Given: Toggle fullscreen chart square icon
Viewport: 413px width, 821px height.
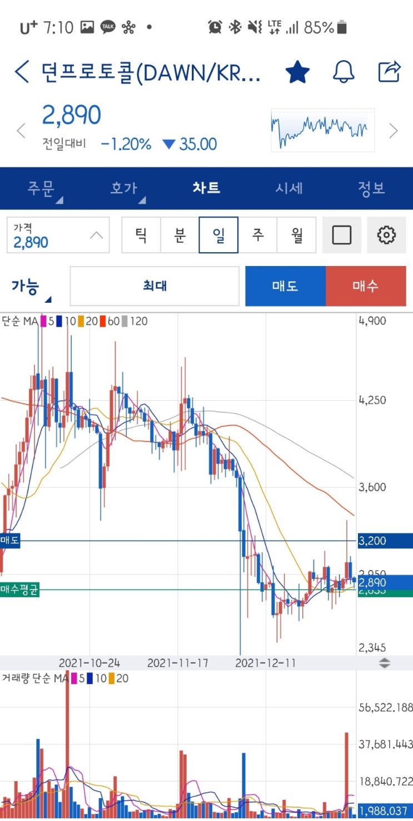Looking at the screenshot, I should click(x=341, y=235).
